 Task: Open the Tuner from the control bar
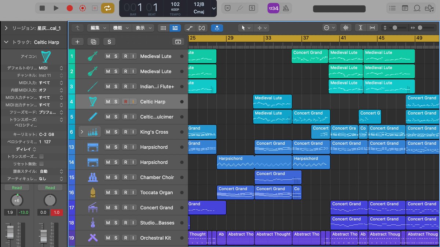click(x=240, y=8)
